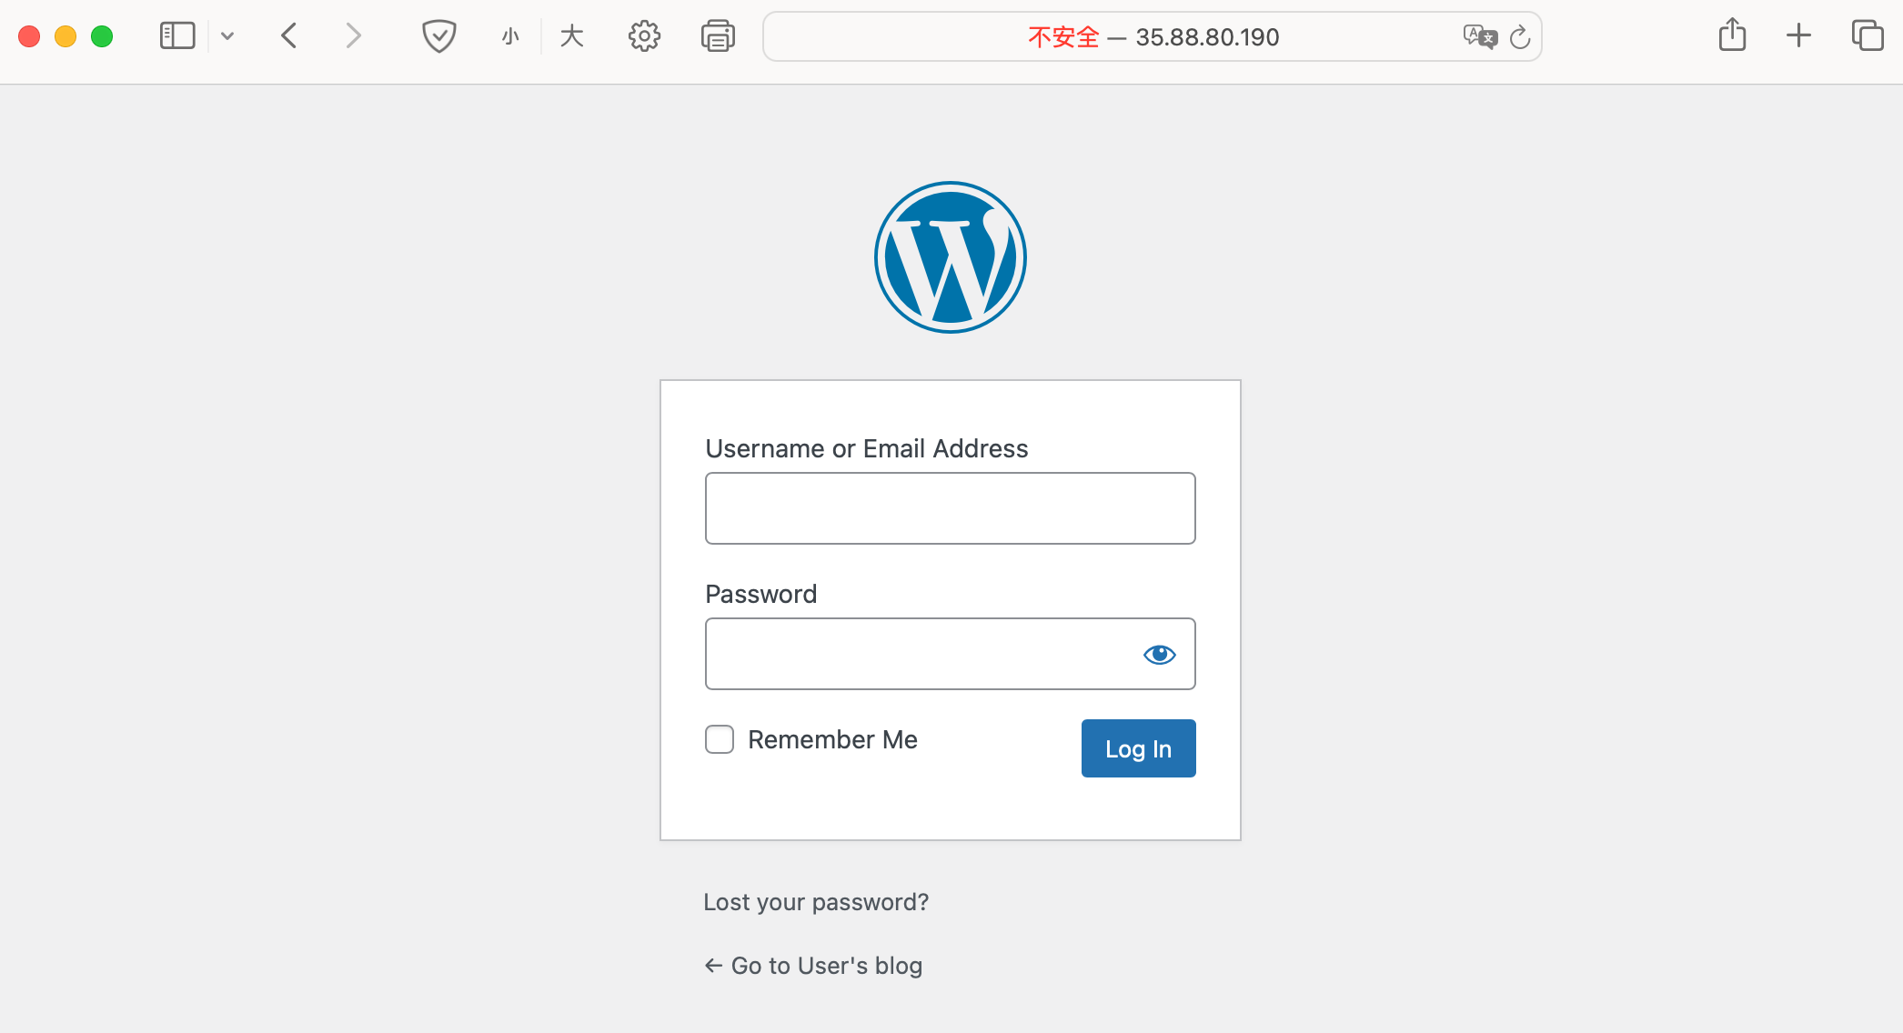Click the Remember Me label text

tap(832, 739)
